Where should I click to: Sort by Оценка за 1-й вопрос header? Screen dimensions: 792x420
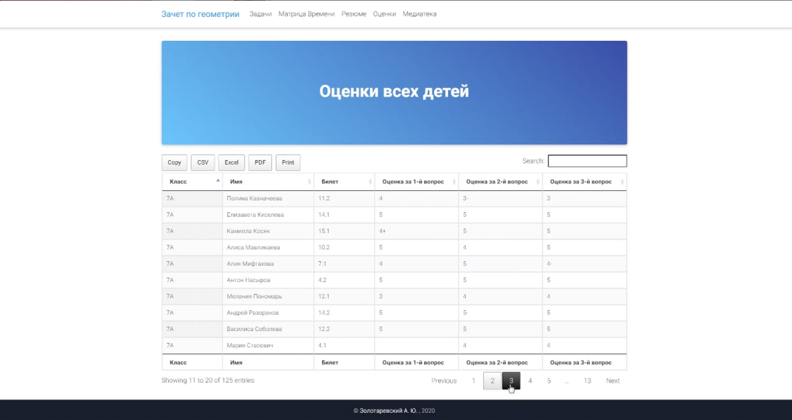[417, 182]
